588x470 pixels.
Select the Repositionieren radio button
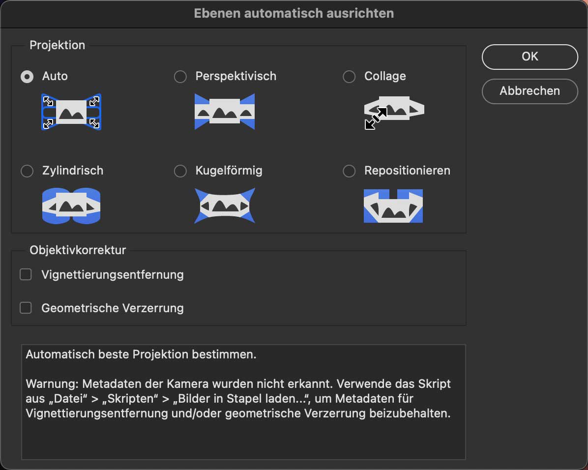[x=349, y=171]
